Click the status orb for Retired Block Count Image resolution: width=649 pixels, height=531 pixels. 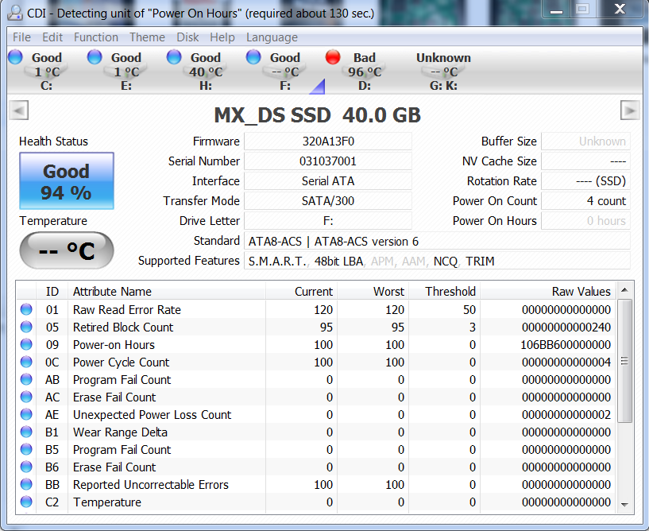coord(27,328)
